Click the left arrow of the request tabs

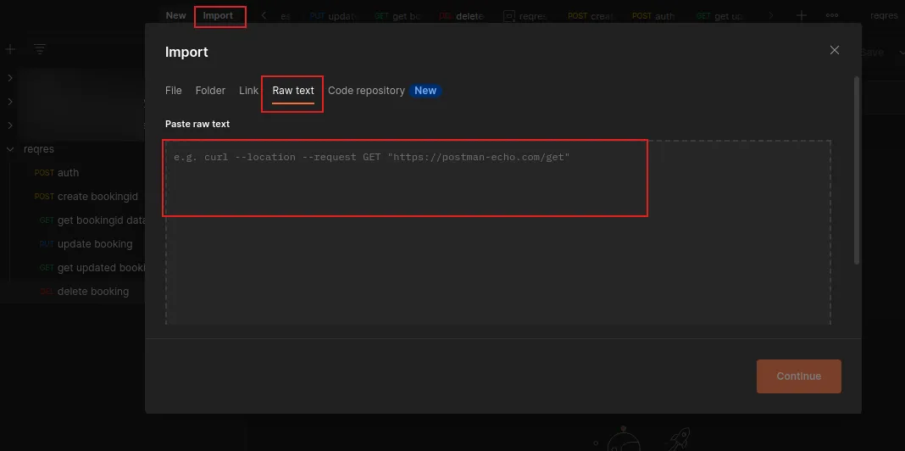(264, 15)
